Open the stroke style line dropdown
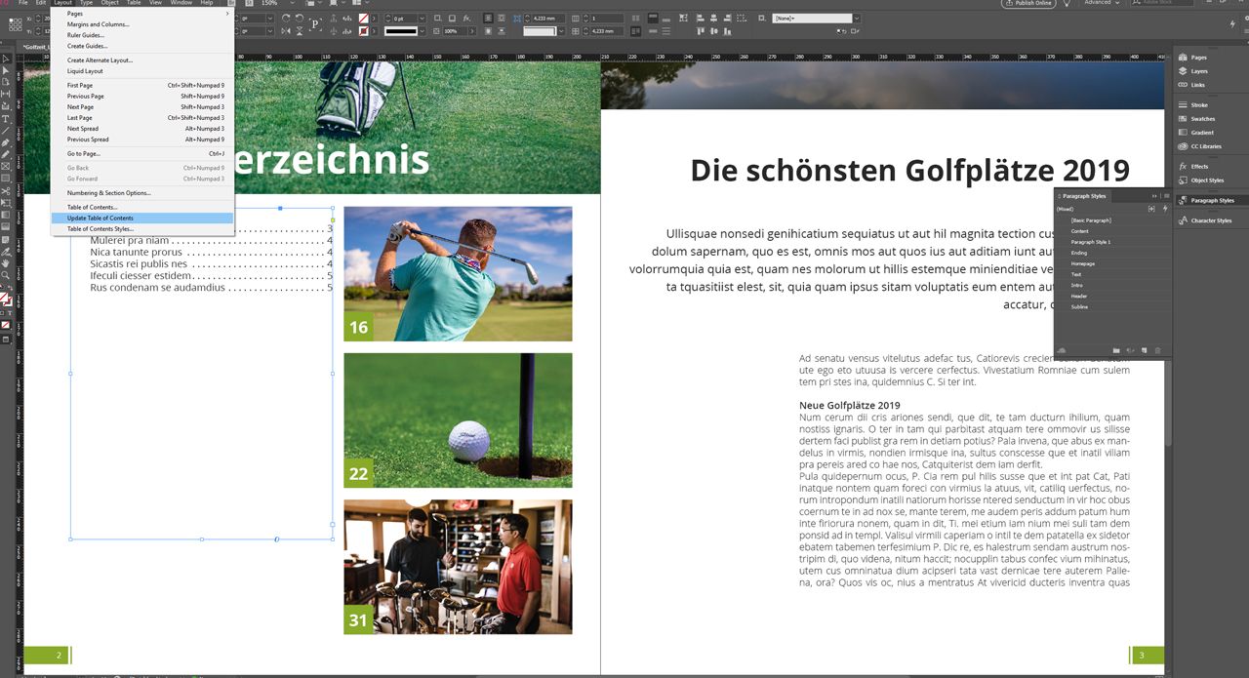1249x678 pixels. 422,31
